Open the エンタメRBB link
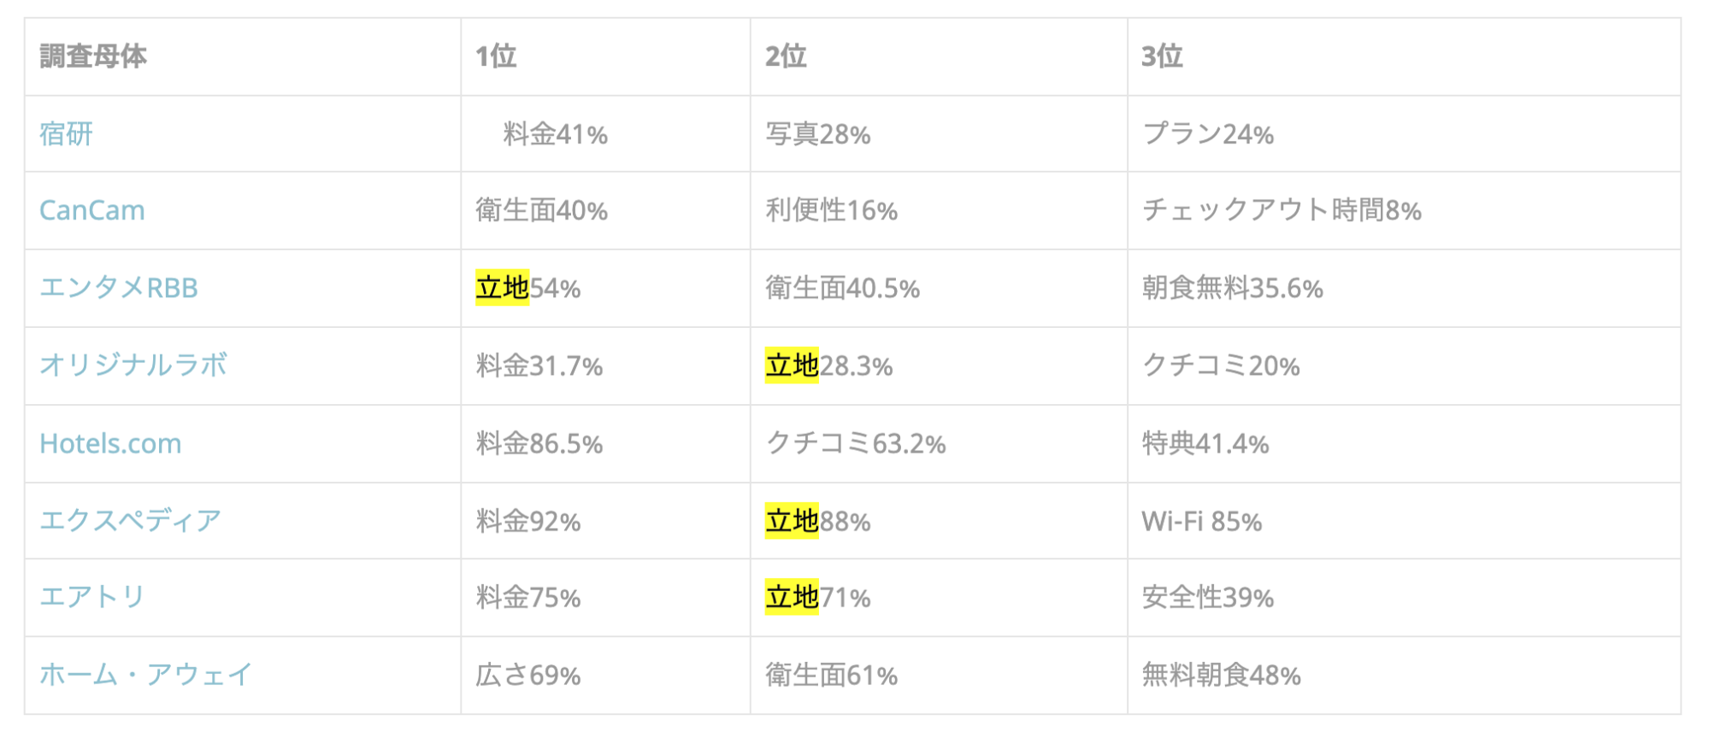 pyautogui.click(x=119, y=288)
